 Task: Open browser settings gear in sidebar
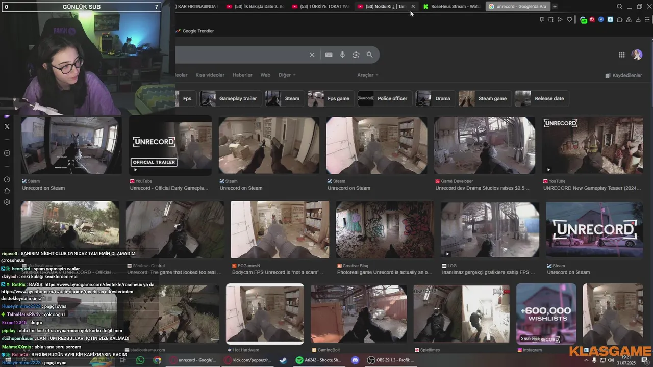click(7, 202)
